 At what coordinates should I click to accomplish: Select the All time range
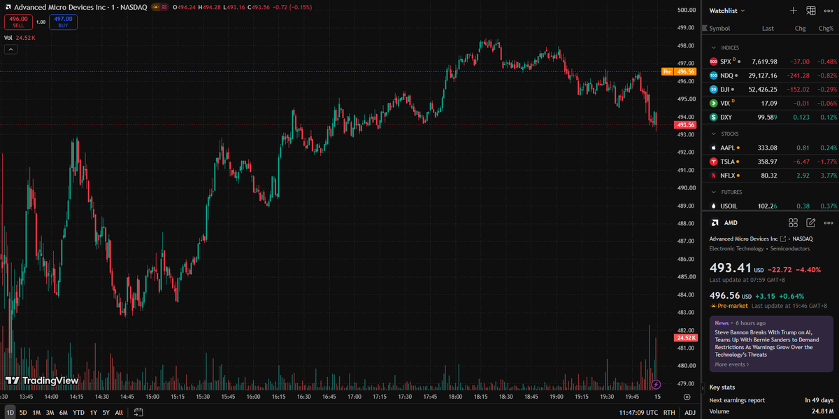click(119, 413)
